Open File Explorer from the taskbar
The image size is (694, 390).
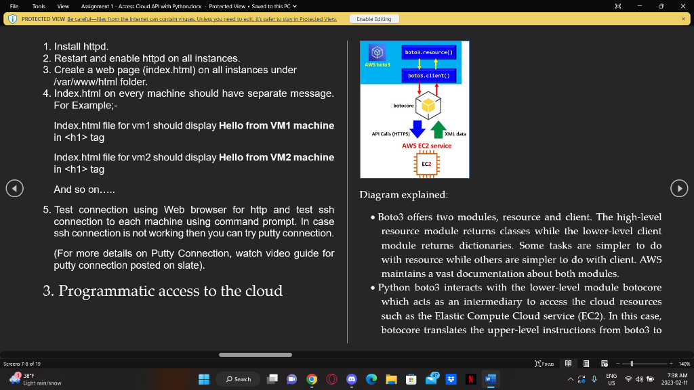point(392,379)
